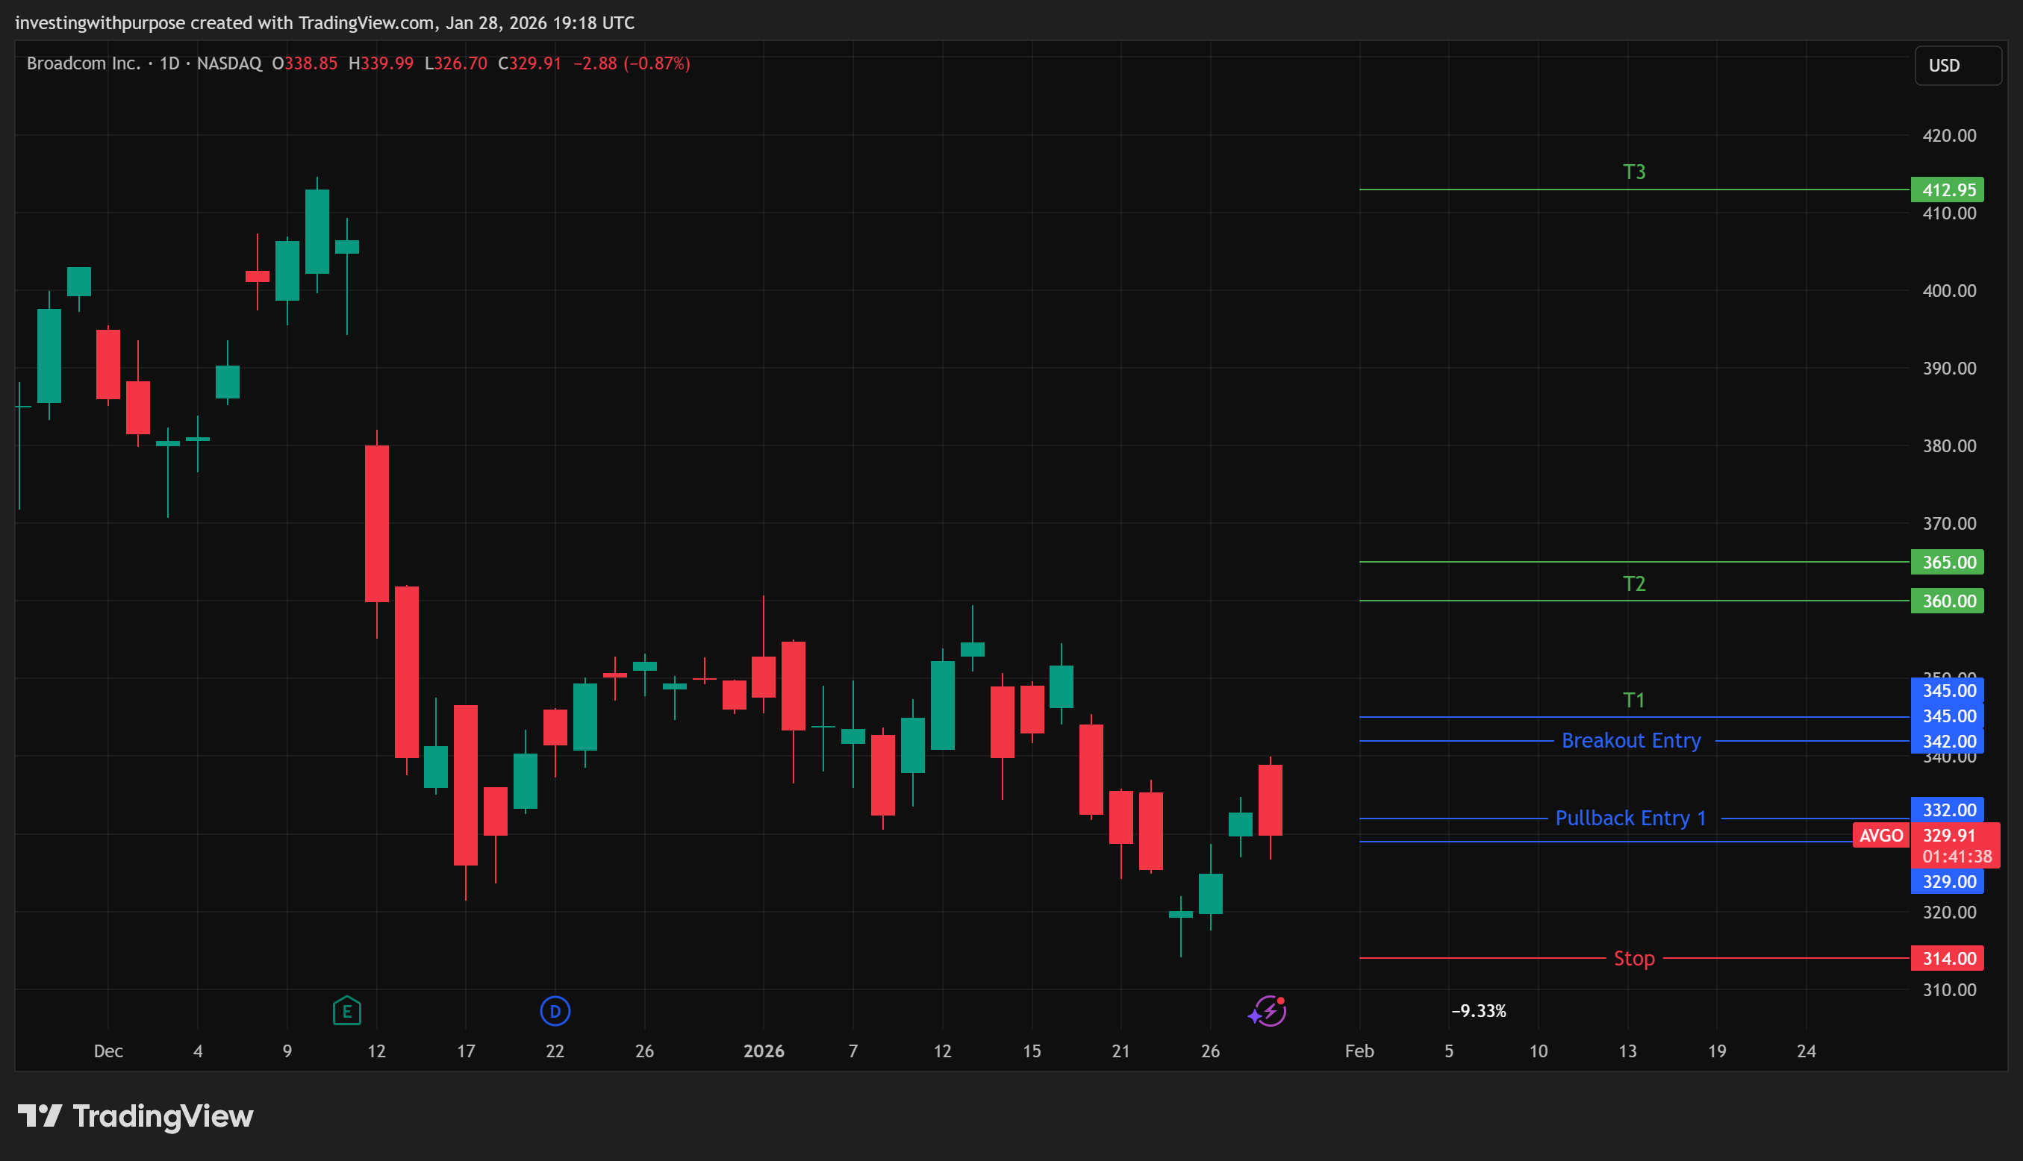The image size is (2023, 1161).
Task: Click the Feb date axis label
Action: pos(1359,1051)
